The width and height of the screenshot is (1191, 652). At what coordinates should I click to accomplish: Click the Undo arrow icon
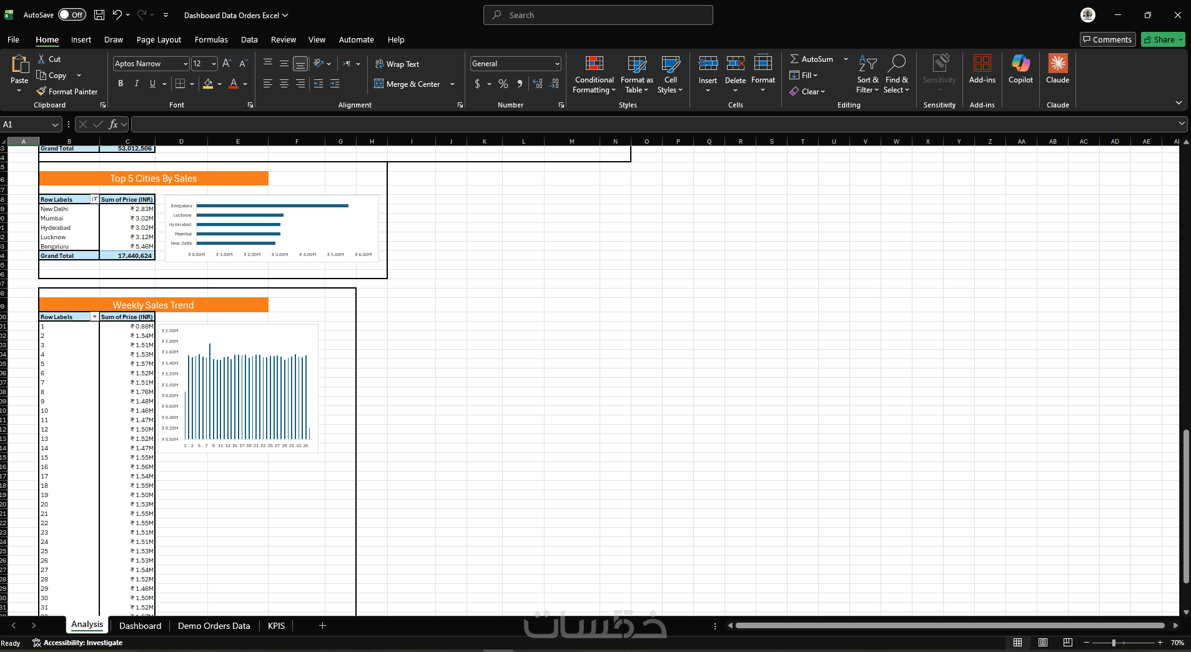coord(117,15)
